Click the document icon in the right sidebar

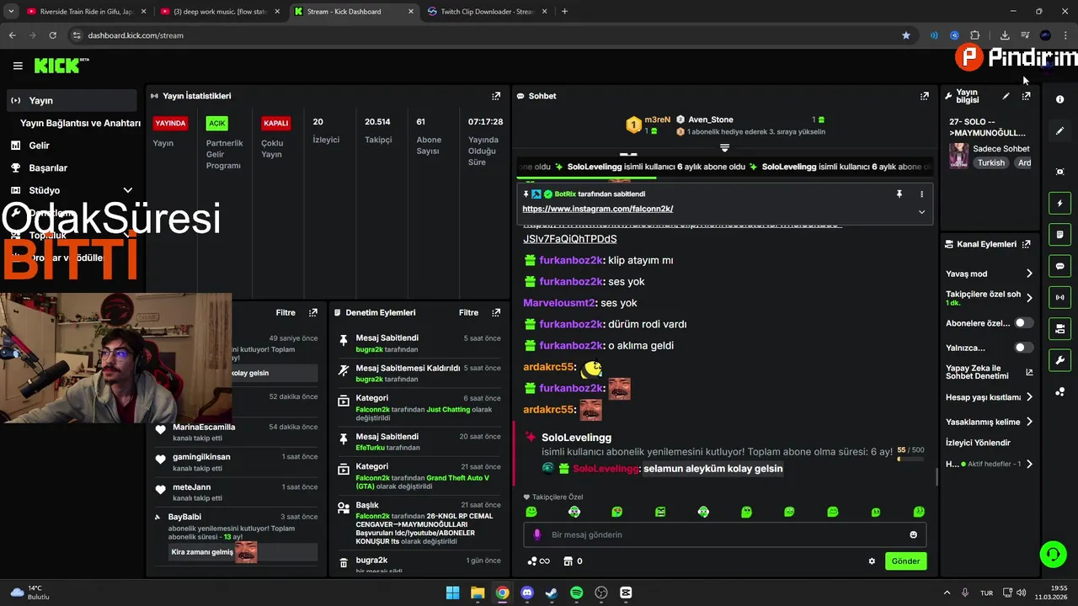[1059, 234]
